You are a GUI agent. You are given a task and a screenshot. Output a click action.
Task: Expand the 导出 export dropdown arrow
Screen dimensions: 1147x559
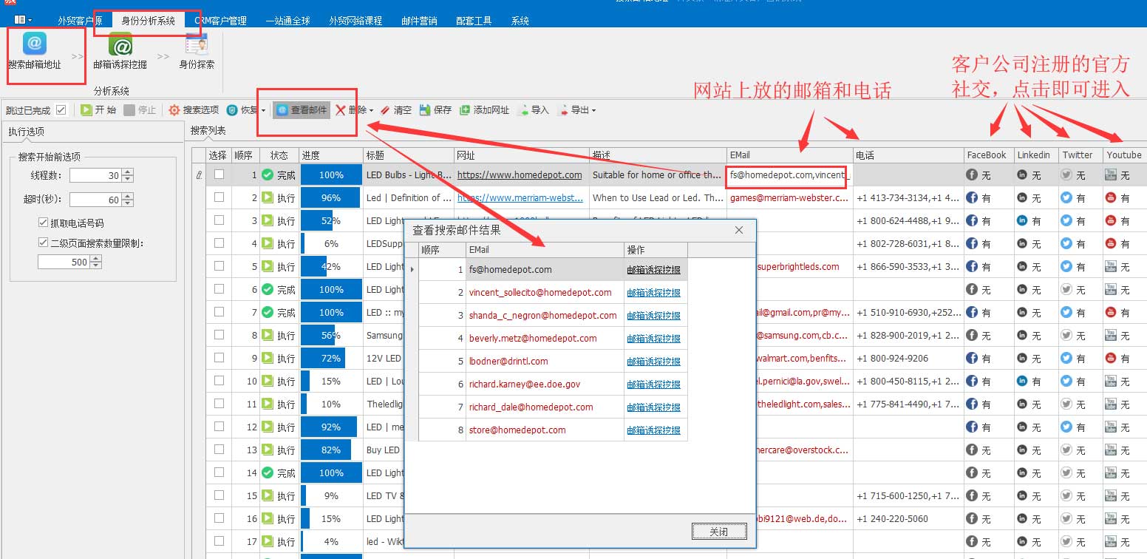tap(593, 111)
